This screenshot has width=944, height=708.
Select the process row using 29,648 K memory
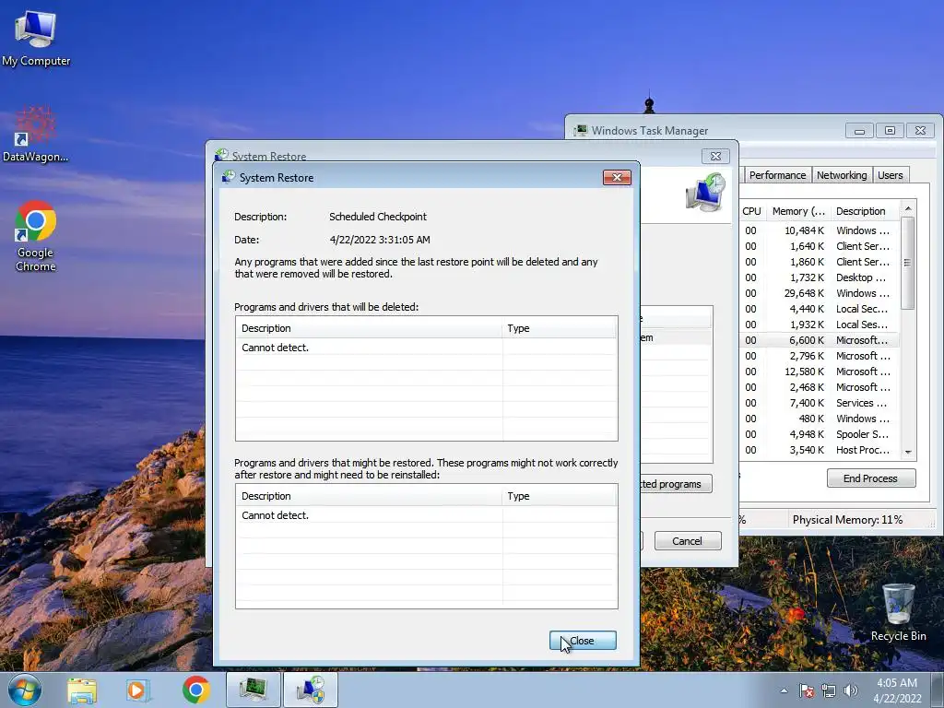point(819,293)
